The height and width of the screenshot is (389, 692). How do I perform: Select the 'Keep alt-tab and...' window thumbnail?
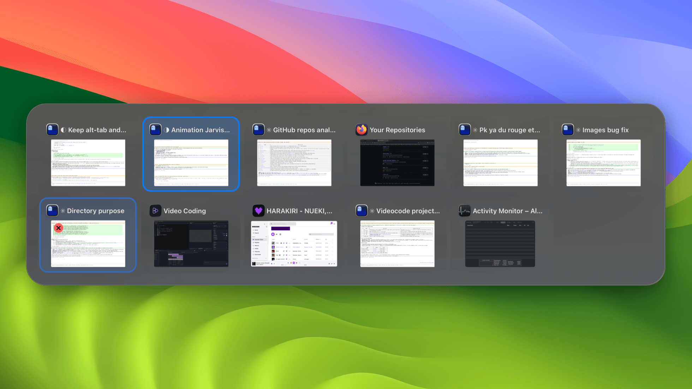click(88, 163)
